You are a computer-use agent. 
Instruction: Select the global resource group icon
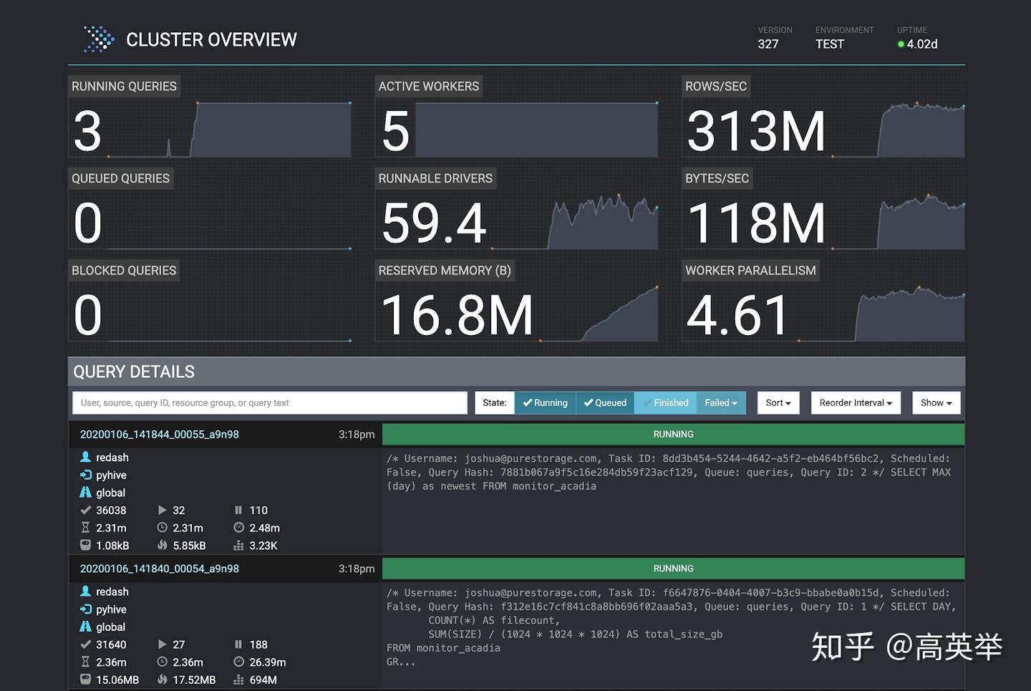pyautogui.click(x=87, y=492)
